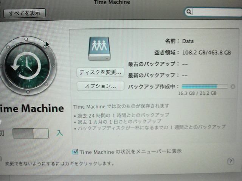Click the lock instruction text at bottom
242x181 pixels.
[x=60, y=163]
